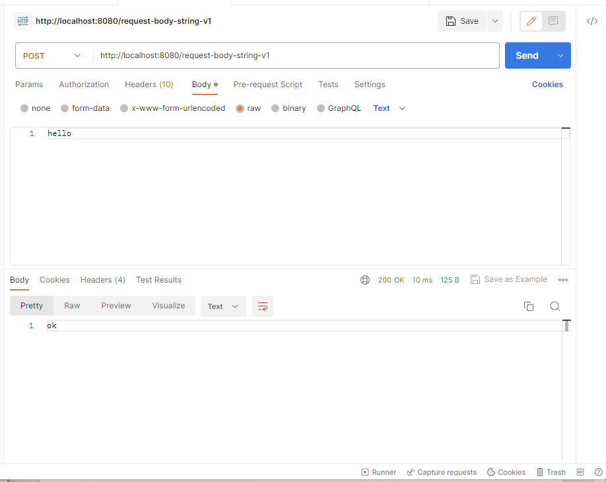Select the response Body tab
The width and height of the screenshot is (606, 482).
coord(19,280)
